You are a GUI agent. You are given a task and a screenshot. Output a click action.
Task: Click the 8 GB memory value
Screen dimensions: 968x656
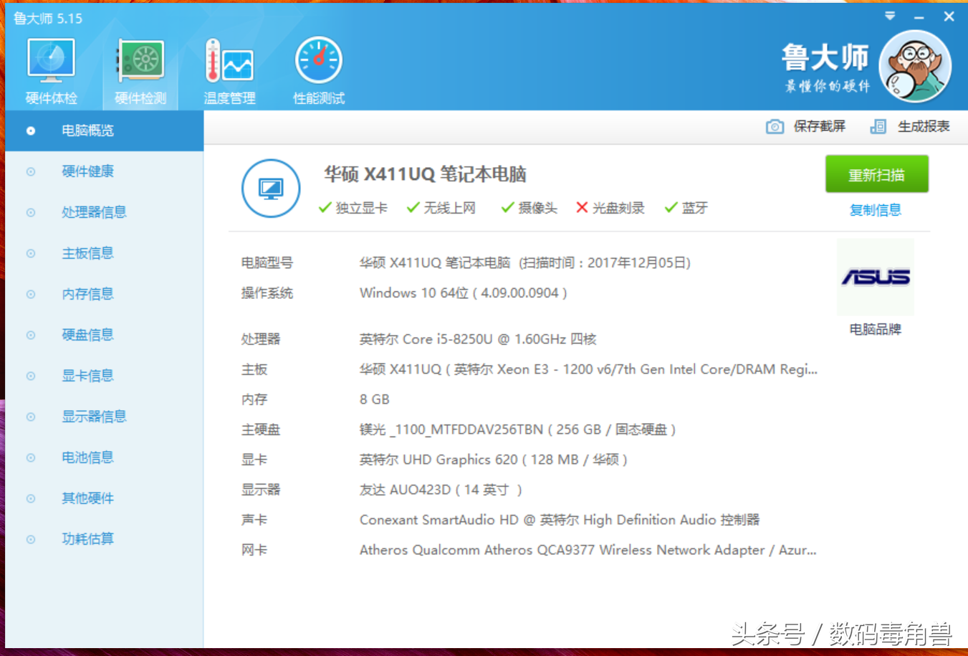pos(374,399)
